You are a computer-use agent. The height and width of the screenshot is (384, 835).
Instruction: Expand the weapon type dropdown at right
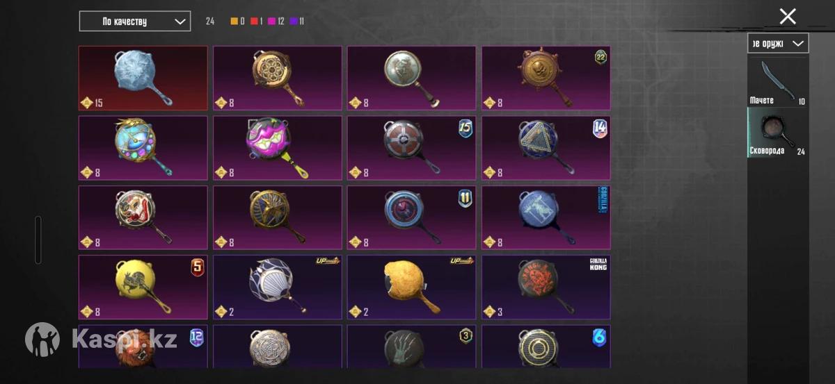pyautogui.click(x=778, y=43)
